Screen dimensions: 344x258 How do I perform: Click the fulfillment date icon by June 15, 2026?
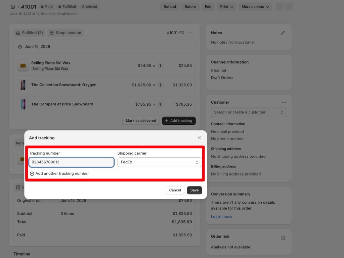pyautogui.click(x=20, y=47)
